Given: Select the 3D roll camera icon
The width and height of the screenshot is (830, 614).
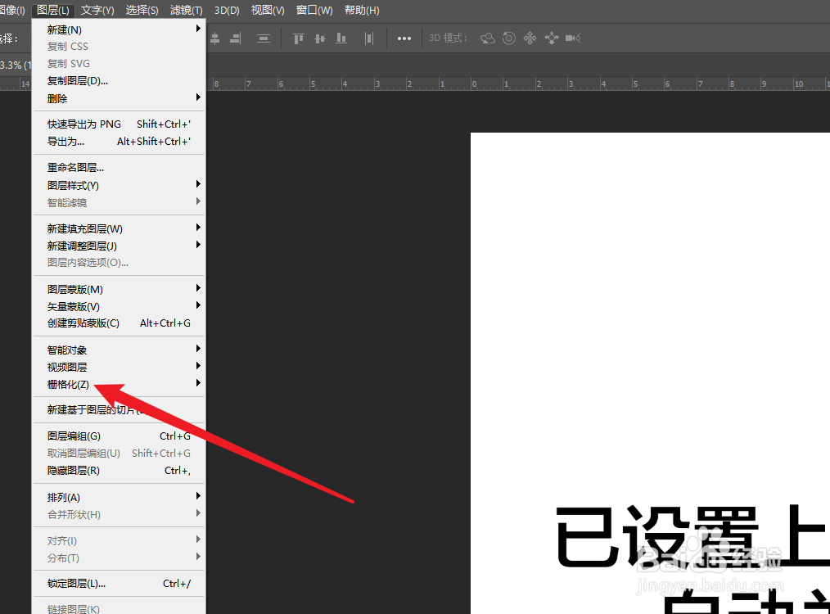Looking at the screenshot, I should pyautogui.click(x=508, y=38).
